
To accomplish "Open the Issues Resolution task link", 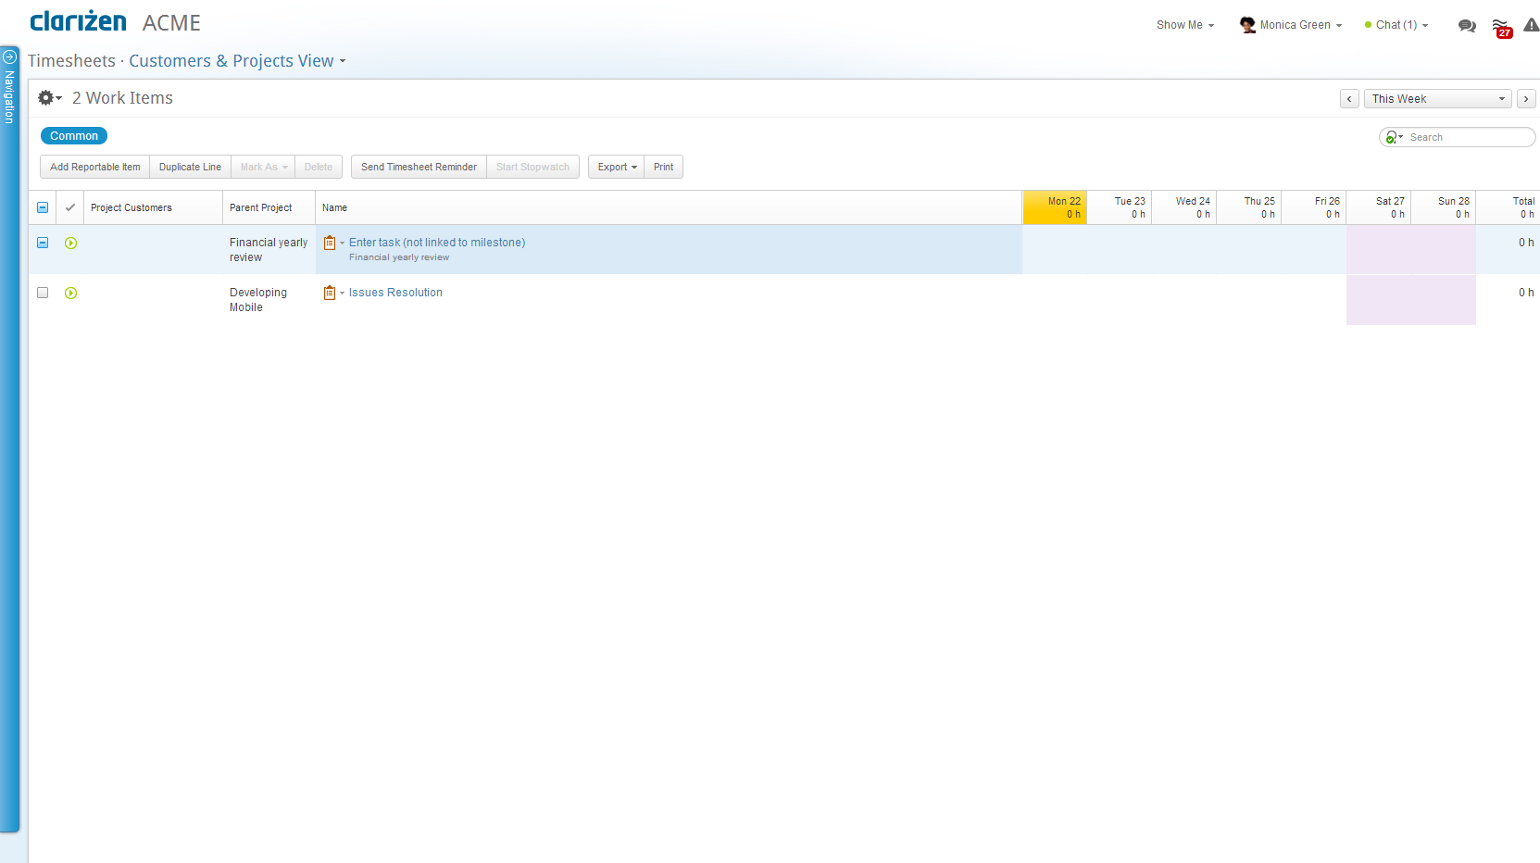I will 395,293.
